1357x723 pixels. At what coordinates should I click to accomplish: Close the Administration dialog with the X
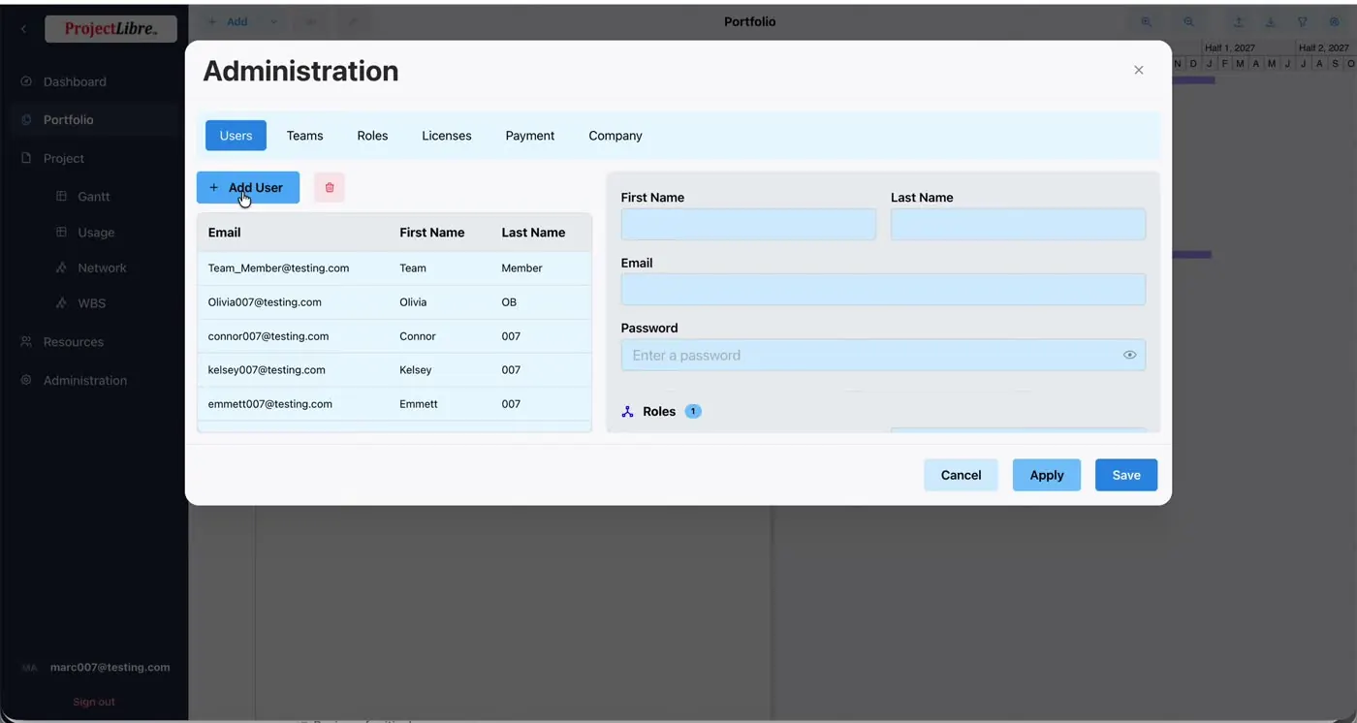point(1139,70)
